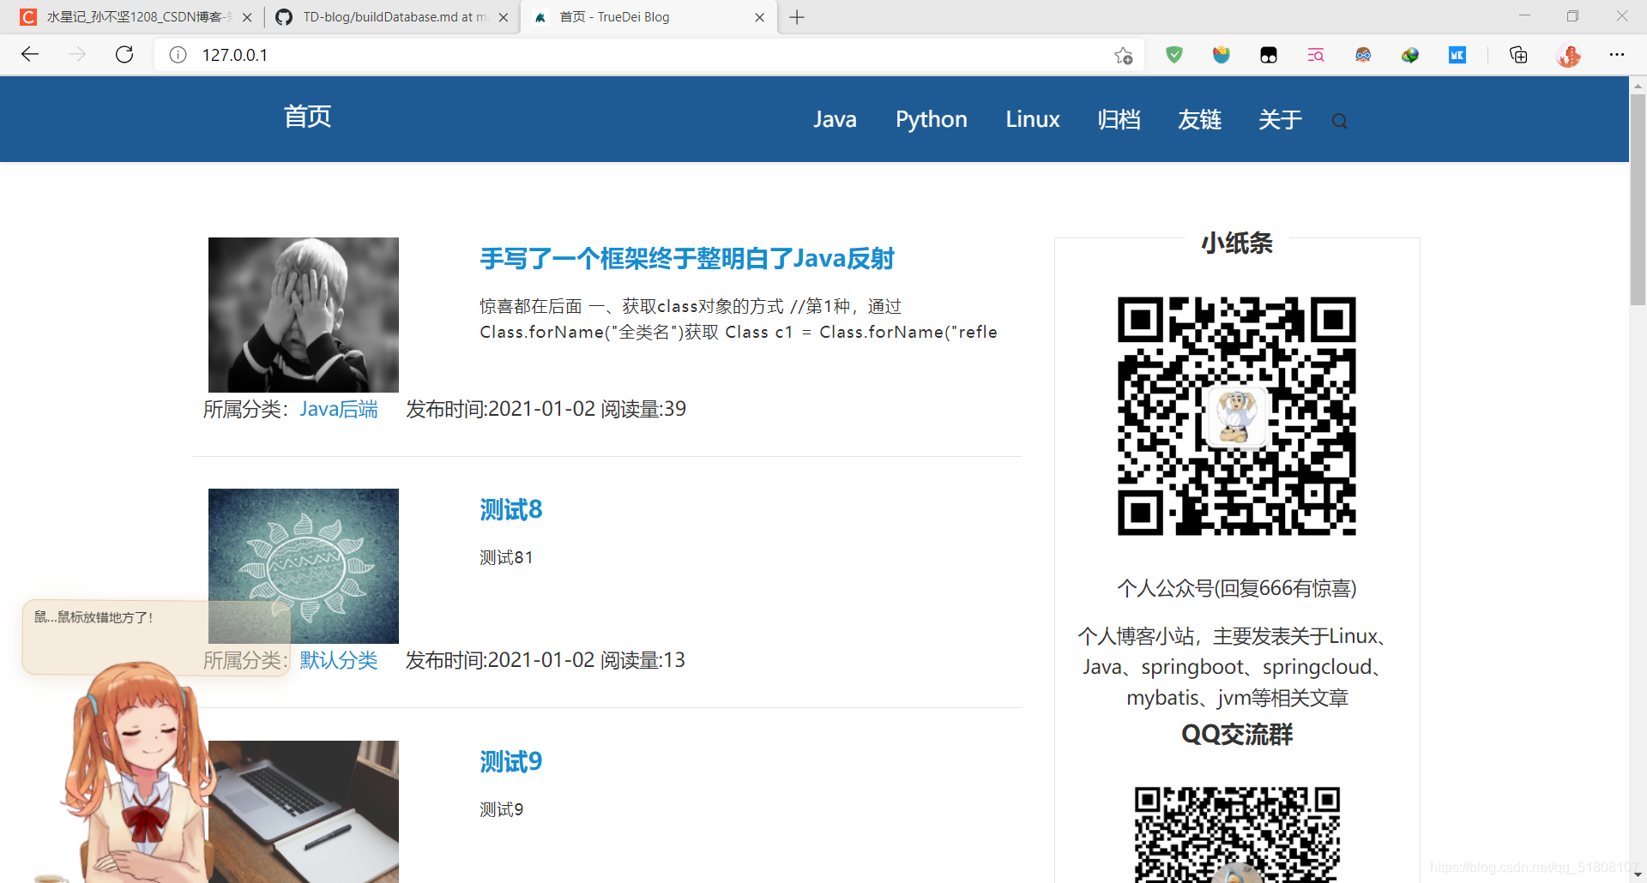Open the Java后端 category link

(339, 409)
